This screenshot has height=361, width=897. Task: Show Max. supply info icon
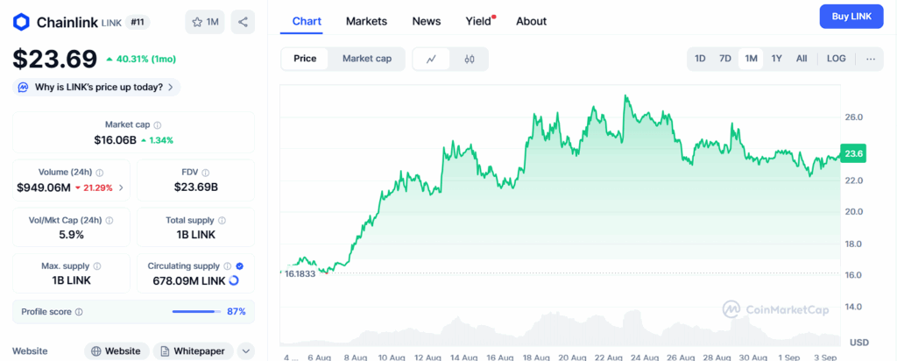(97, 266)
